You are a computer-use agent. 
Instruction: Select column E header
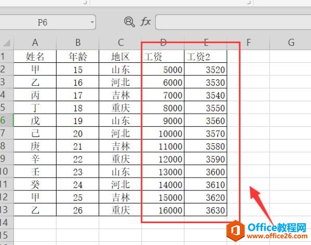click(x=206, y=43)
